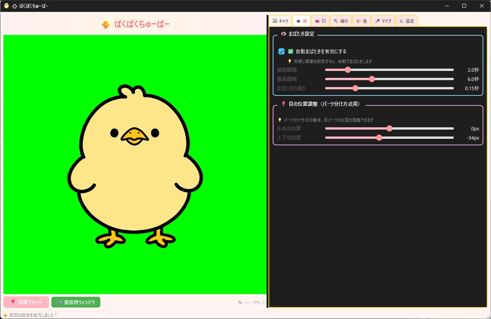Adjust the 最短間隔 slider
The height and width of the screenshot is (319, 491).
tap(389, 70)
